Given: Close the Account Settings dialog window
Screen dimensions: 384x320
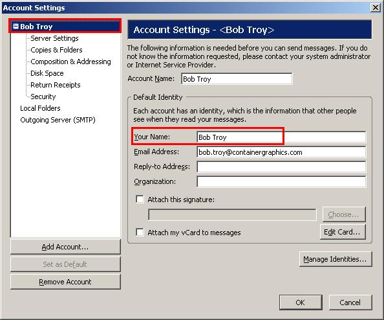Looking at the screenshot, I should pos(375,8).
